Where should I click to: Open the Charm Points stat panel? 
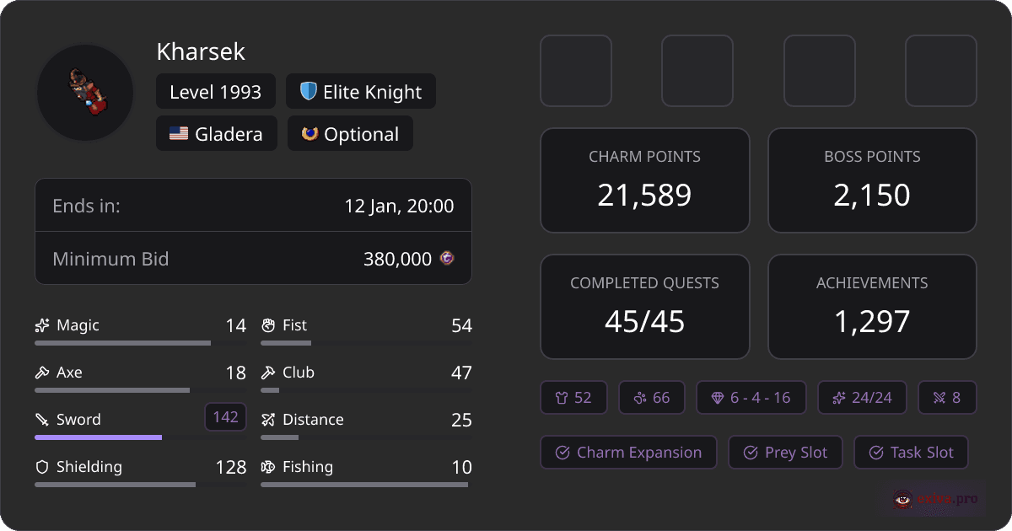tap(644, 180)
